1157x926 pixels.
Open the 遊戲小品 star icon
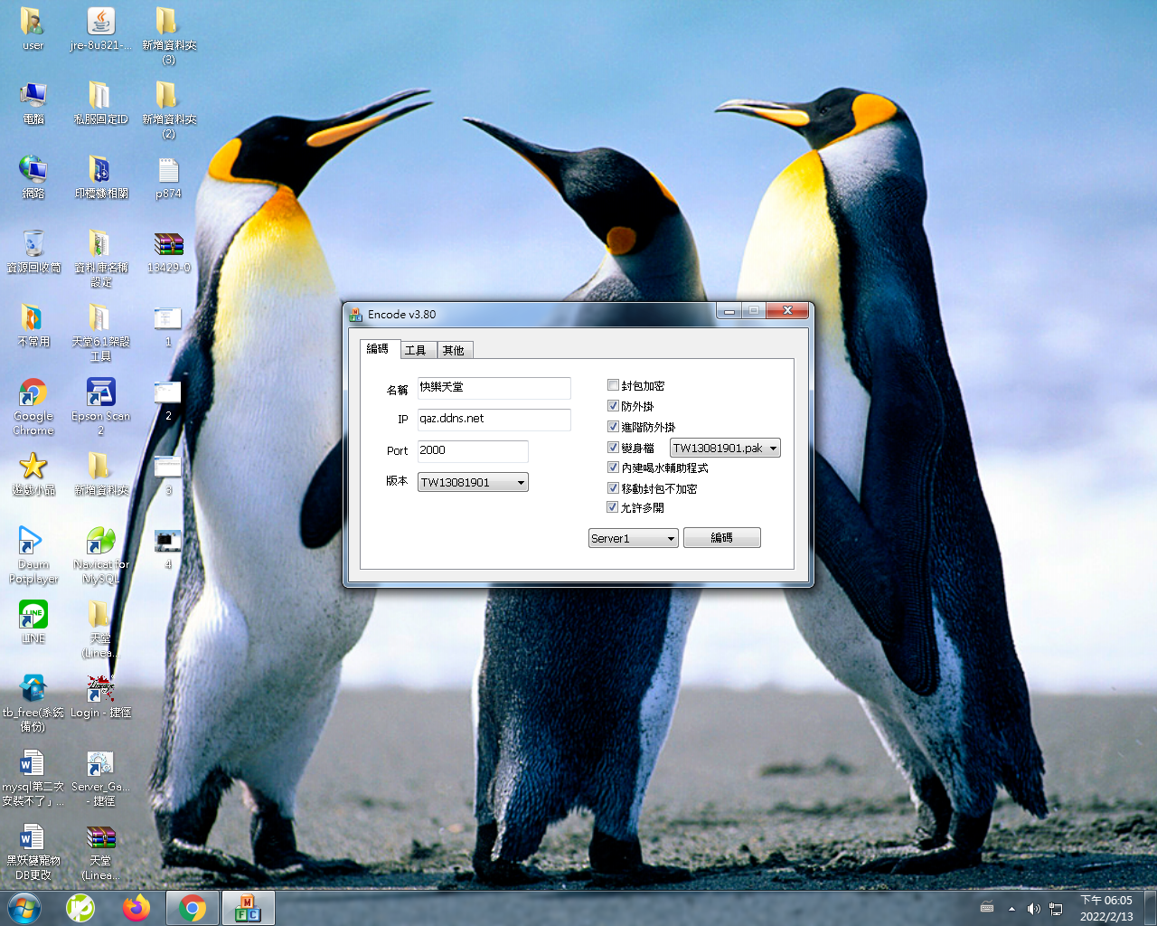tap(33, 473)
